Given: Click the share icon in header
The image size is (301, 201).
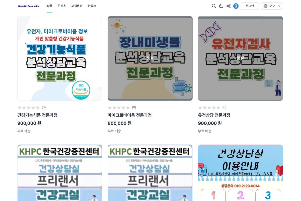Looking at the screenshot, I should pos(229,6).
